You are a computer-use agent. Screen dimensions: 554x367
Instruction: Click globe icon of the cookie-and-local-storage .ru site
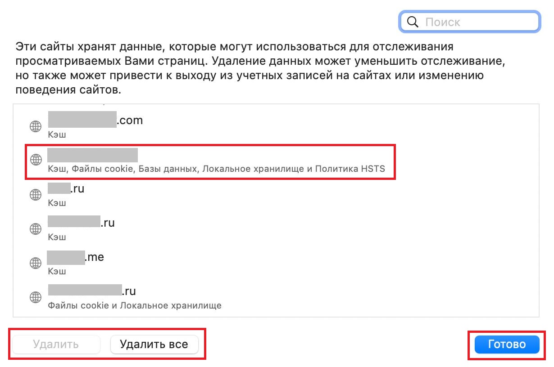coord(36,297)
